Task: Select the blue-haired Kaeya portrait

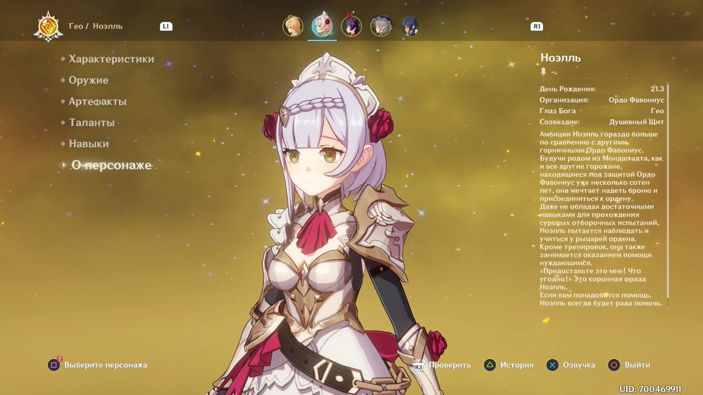Action: (410, 26)
